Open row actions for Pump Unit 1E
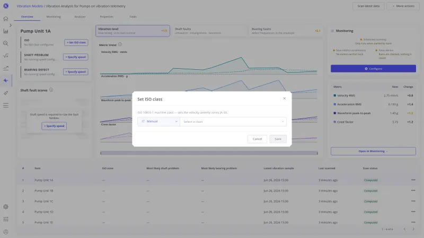The image size is (424, 238). click(x=413, y=222)
